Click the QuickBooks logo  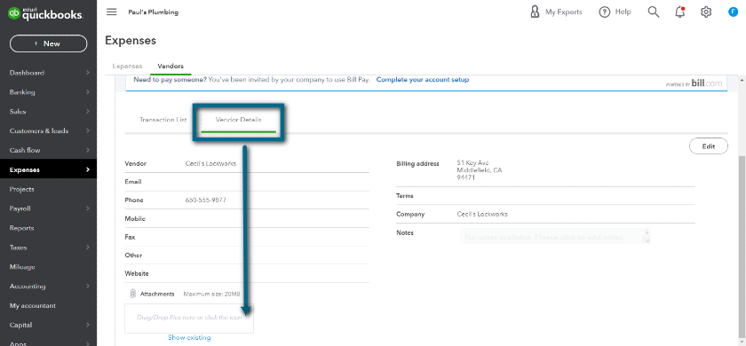[x=45, y=14]
